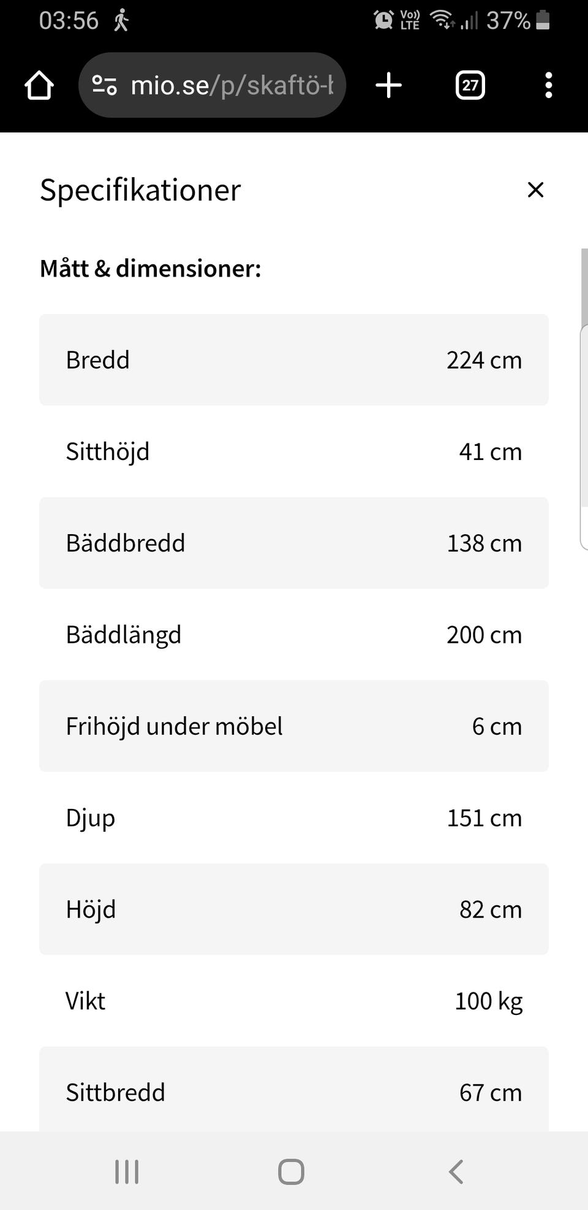Select the Frihöjd under möbel row
This screenshot has width=588, height=1210.
tap(294, 726)
